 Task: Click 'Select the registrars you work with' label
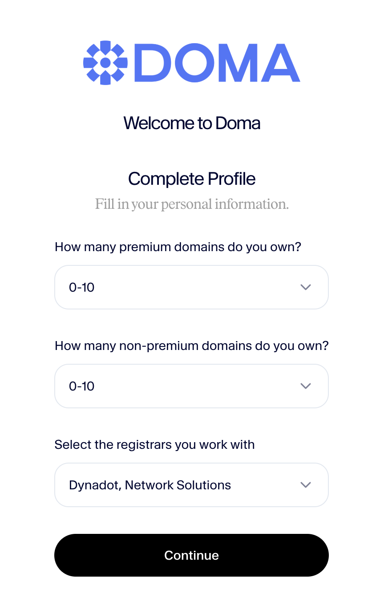(154, 444)
